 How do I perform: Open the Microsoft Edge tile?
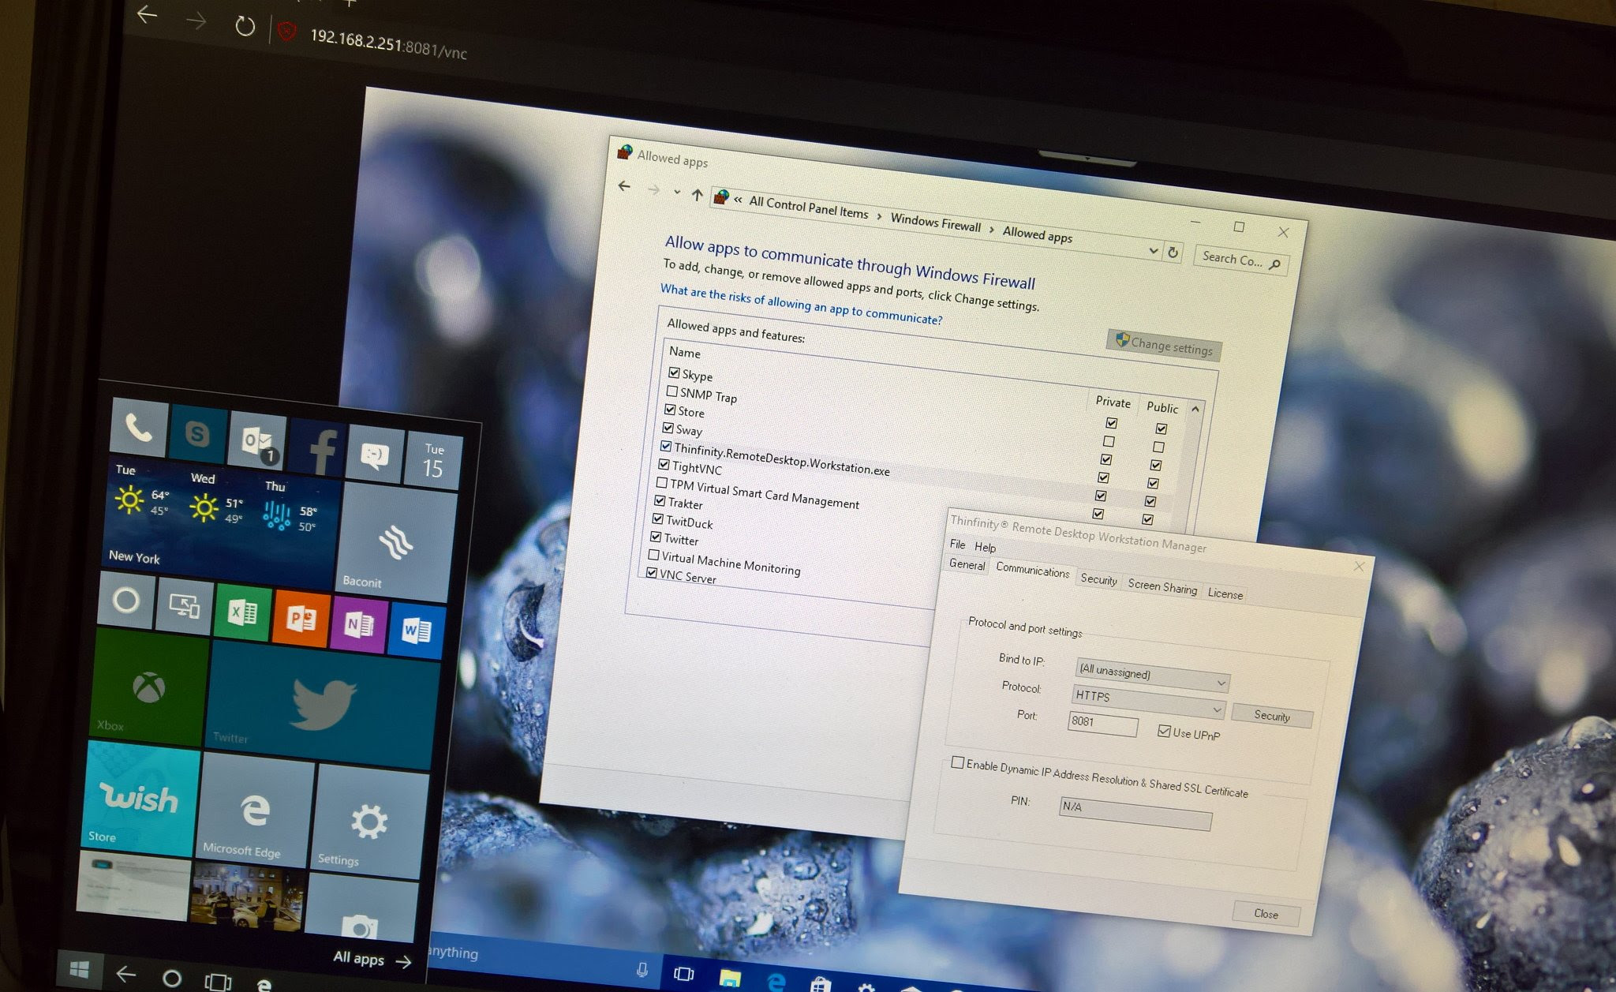[x=254, y=810]
